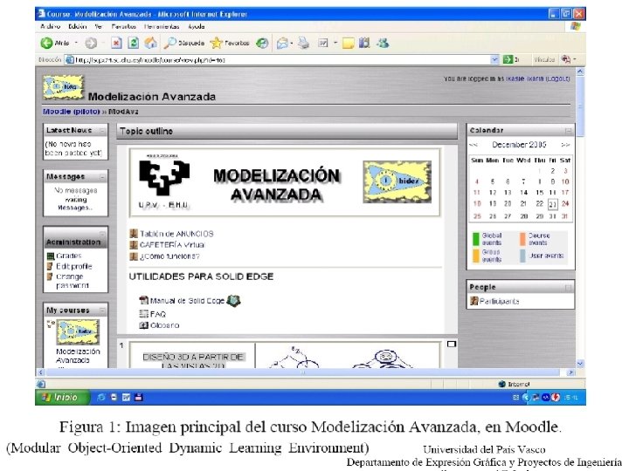
Task: Open the Back button history dropdown arrow
Action: tap(76, 43)
